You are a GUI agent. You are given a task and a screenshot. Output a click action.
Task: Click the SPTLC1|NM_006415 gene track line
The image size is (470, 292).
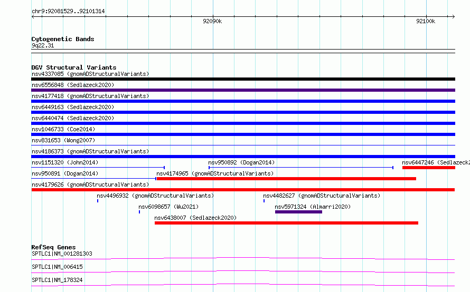click(243, 271)
